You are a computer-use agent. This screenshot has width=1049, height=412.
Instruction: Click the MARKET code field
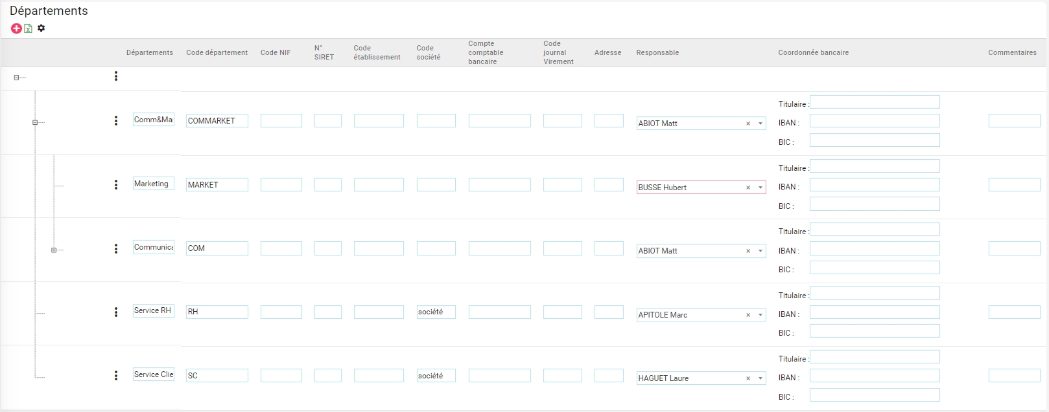click(217, 185)
